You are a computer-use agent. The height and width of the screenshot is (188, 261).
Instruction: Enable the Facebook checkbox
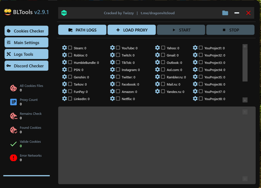[118, 84]
